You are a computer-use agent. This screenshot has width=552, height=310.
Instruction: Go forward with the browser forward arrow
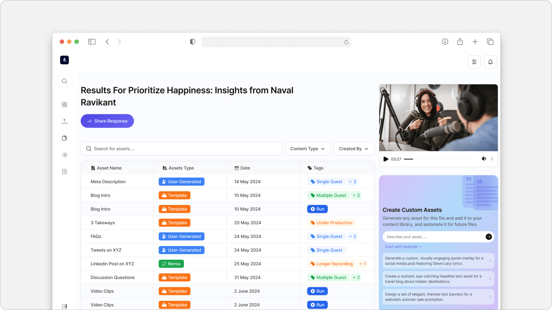(119, 42)
